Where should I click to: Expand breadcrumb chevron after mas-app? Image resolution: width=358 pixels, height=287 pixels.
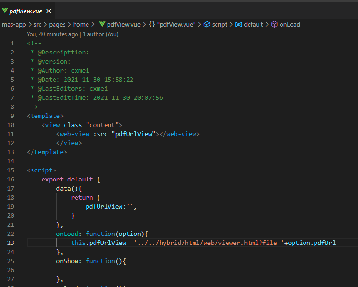click(30, 25)
